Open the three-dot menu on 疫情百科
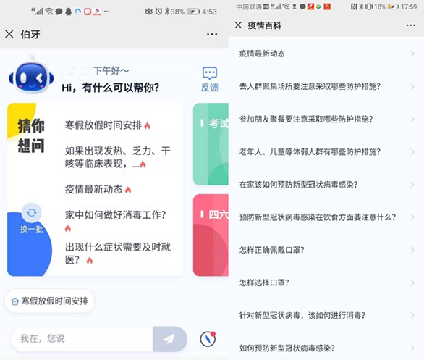424x360 pixels. pyautogui.click(x=410, y=25)
